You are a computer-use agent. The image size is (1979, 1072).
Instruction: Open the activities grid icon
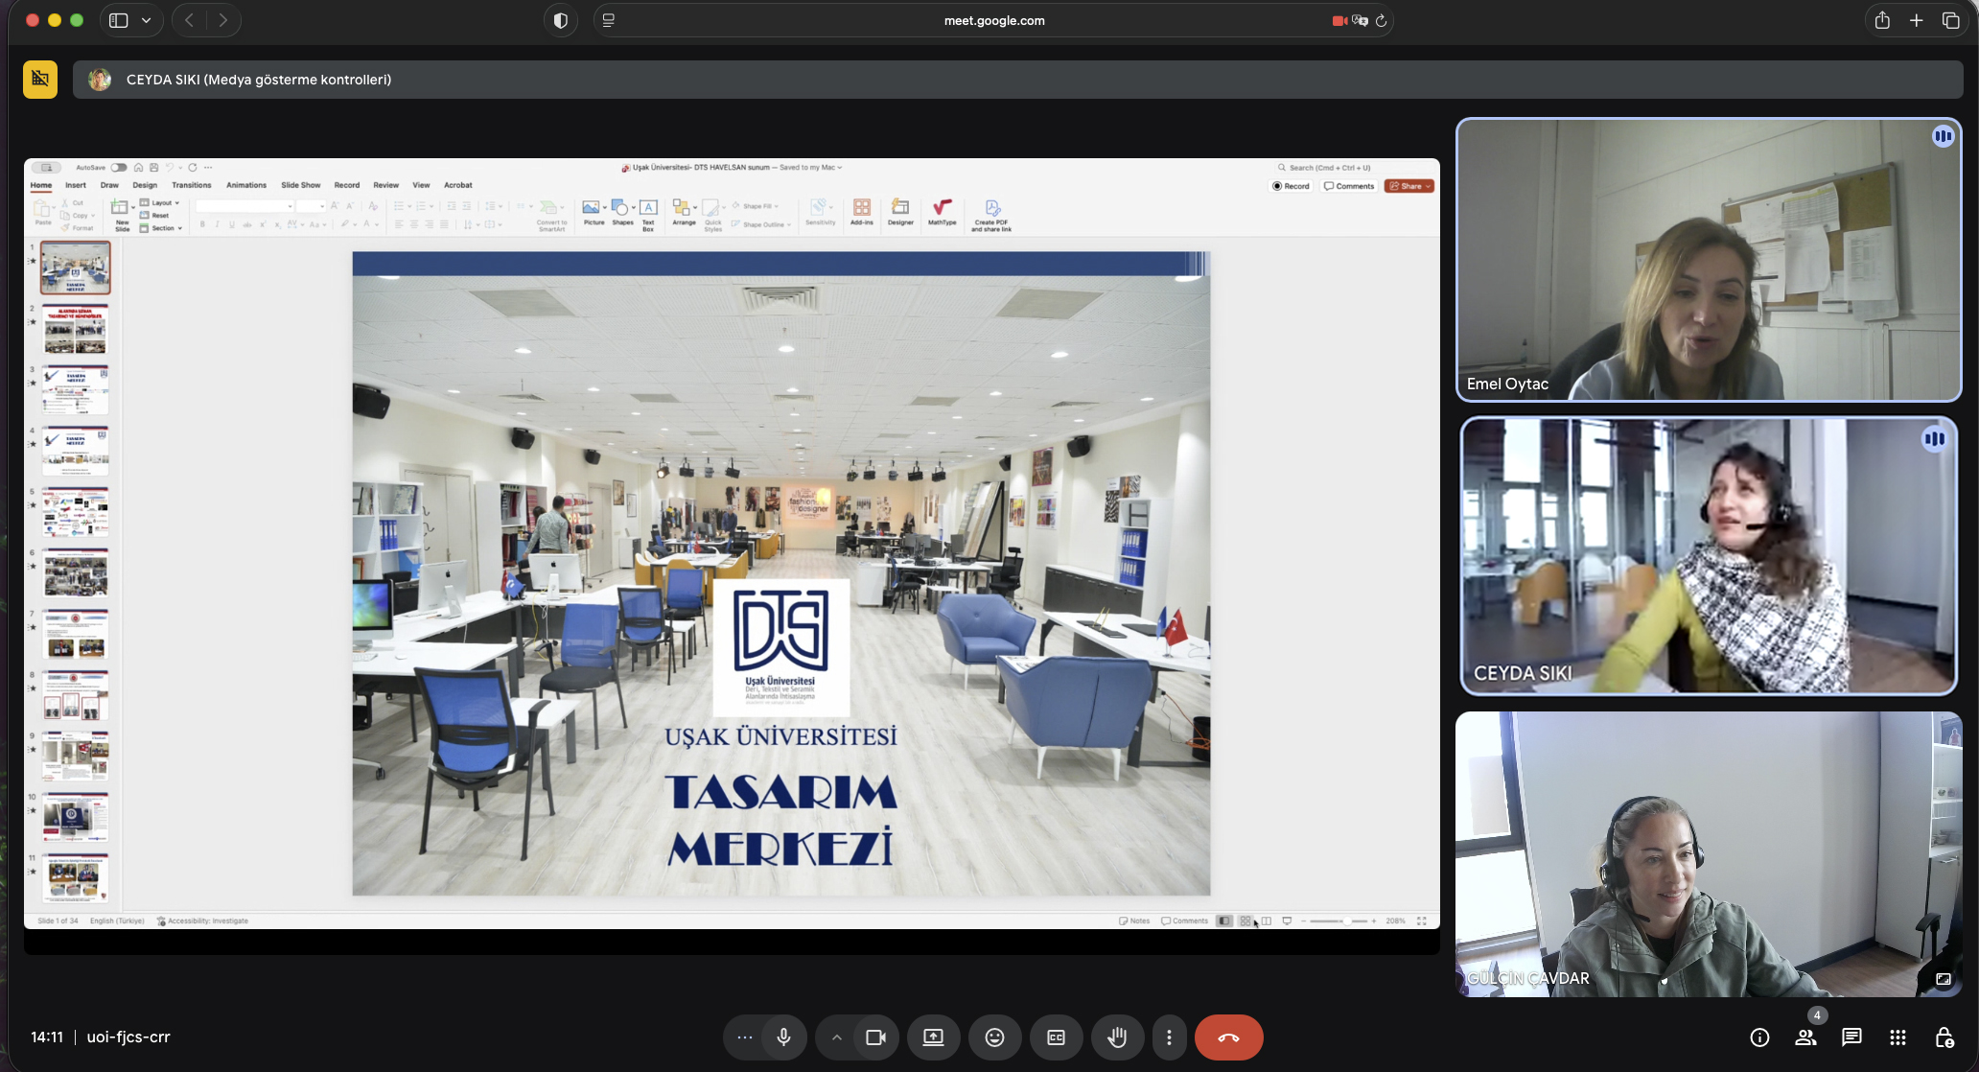(x=1898, y=1037)
